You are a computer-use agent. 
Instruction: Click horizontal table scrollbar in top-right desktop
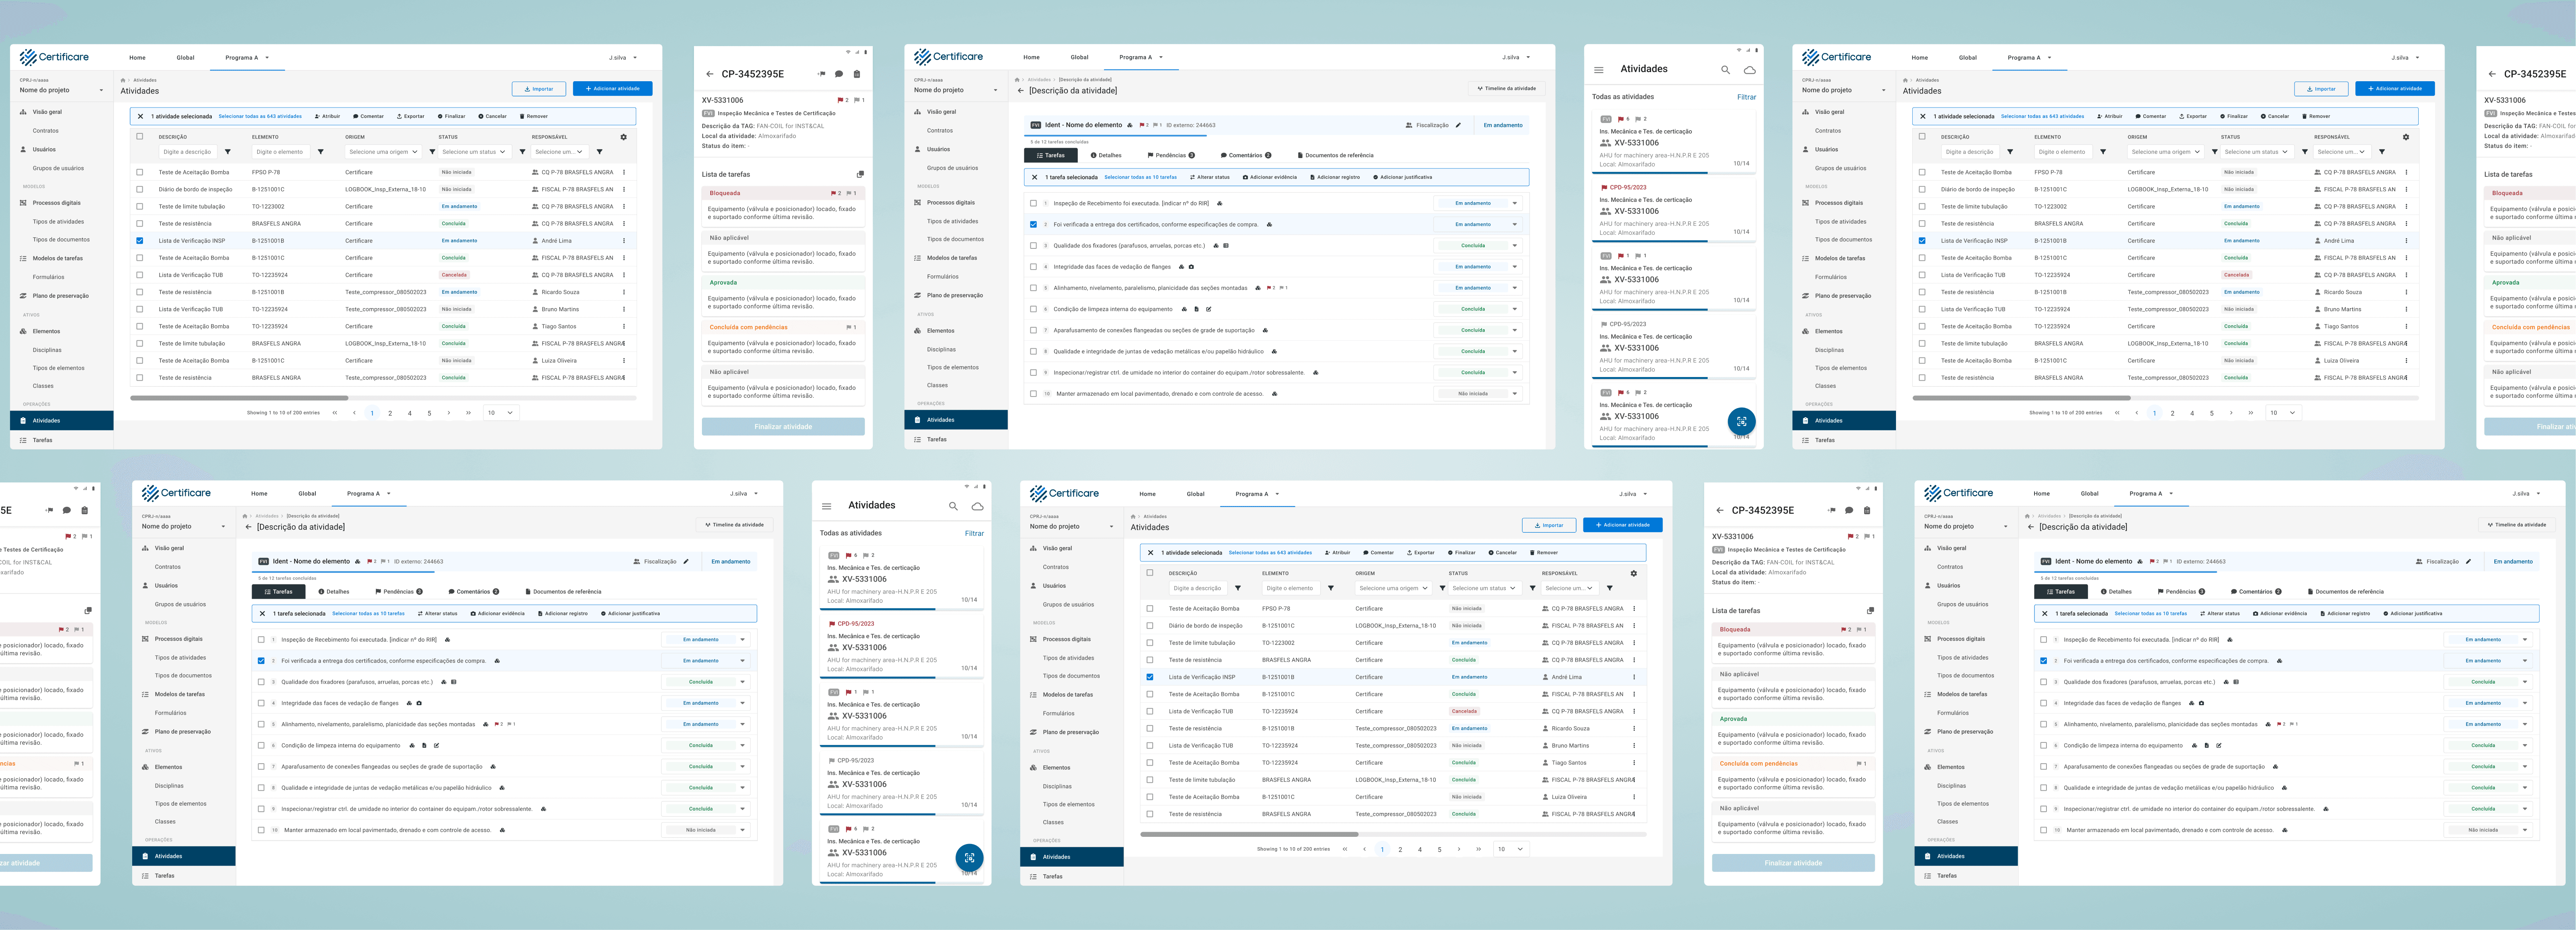[x=2022, y=398]
